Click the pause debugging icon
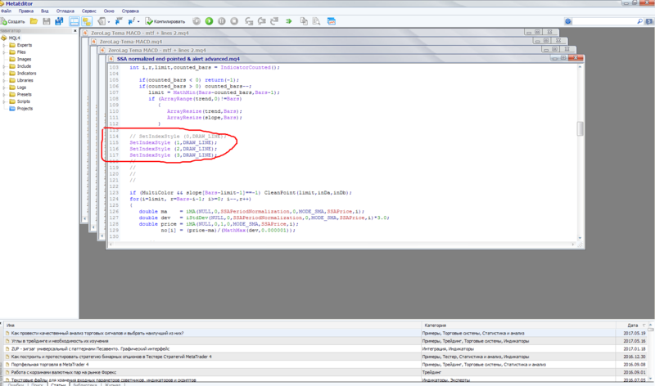 point(221,21)
